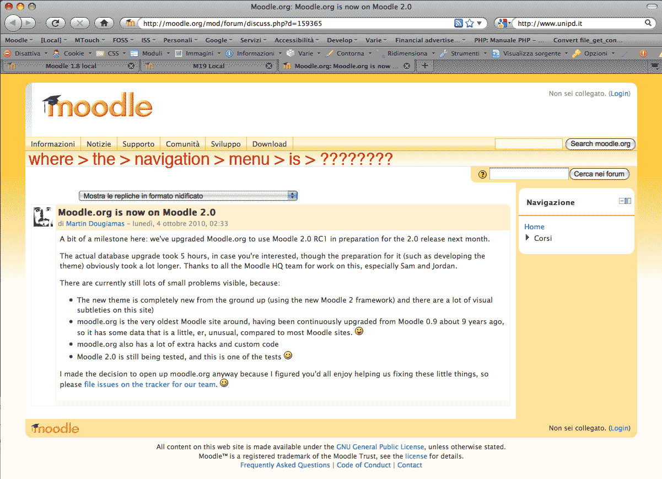
Task: Open the GNU General Public License link
Action: click(x=380, y=447)
